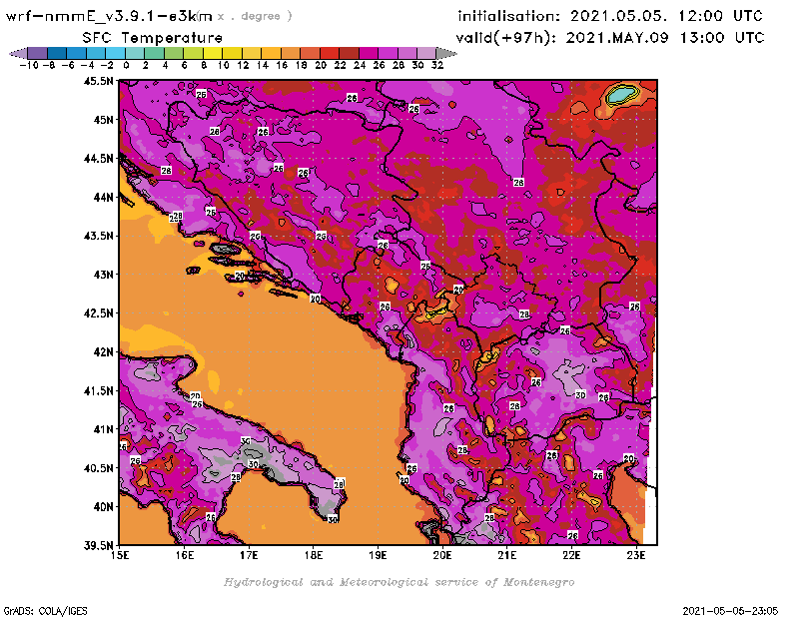Viewport: 799px width, 617px height.
Task: Click the '19E' longitude label
Action: [378, 555]
